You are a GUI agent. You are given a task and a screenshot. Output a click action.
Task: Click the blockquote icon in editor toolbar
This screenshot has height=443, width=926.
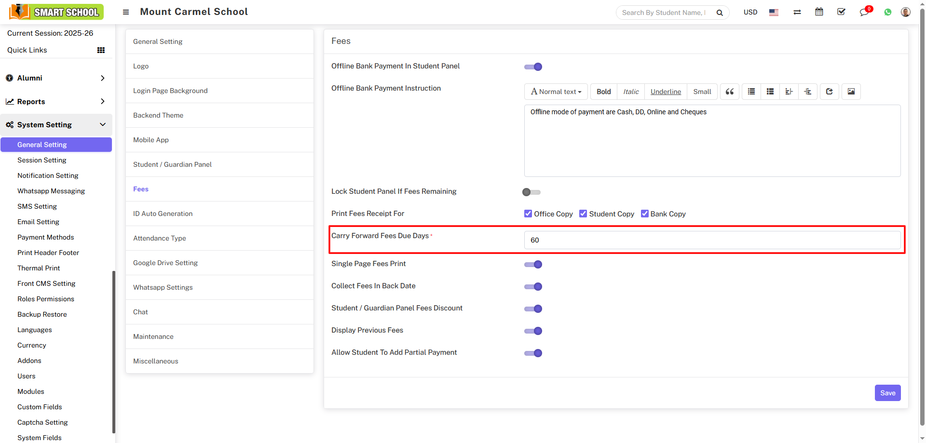729,92
